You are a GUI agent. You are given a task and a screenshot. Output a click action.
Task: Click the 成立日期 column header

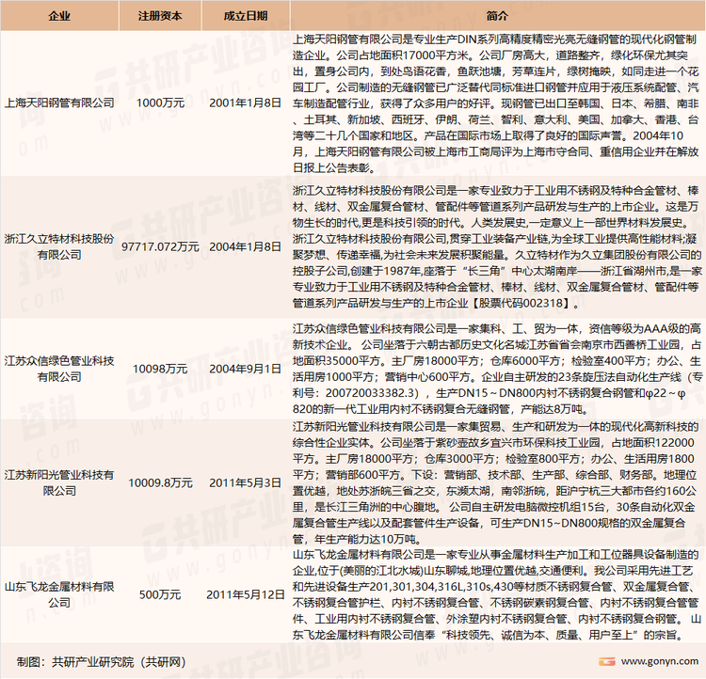point(246,16)
